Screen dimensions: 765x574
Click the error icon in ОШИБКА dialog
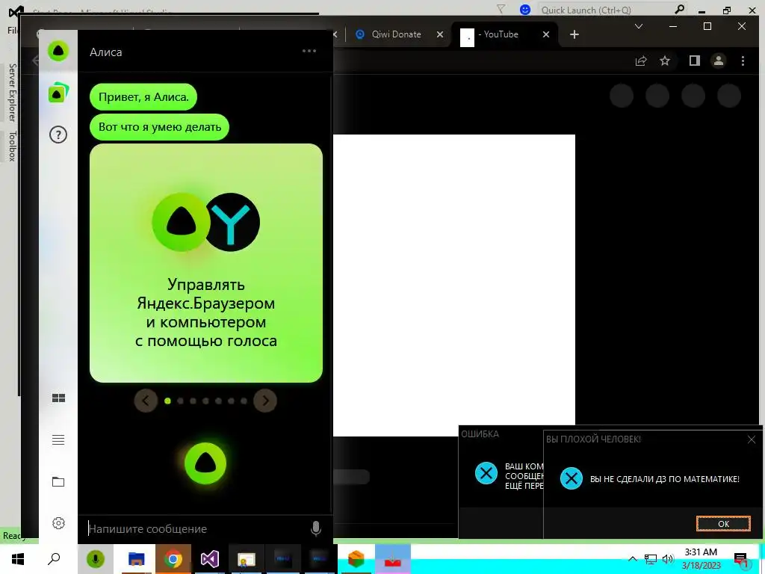coord(486,473)
